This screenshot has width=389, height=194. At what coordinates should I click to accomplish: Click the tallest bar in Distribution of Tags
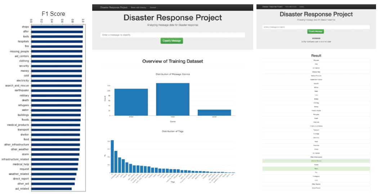coord(112,156)
